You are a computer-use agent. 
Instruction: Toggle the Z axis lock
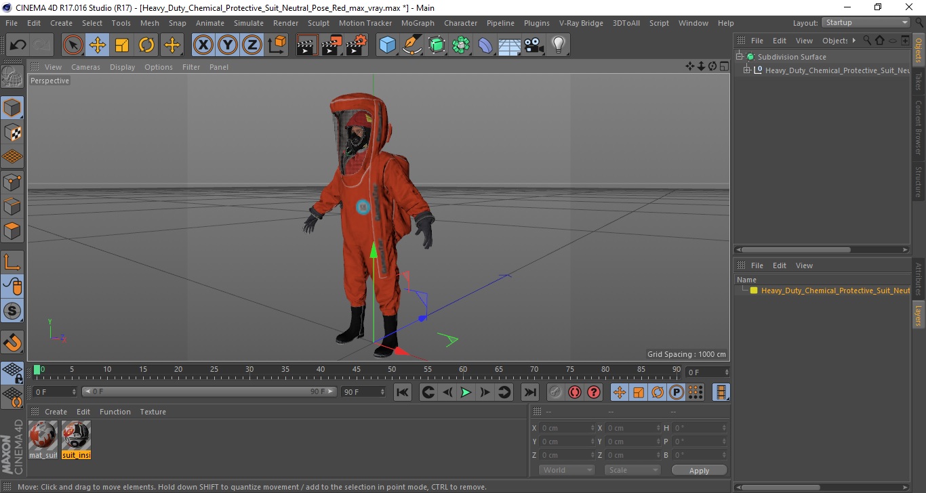click(x=251, y=45)
